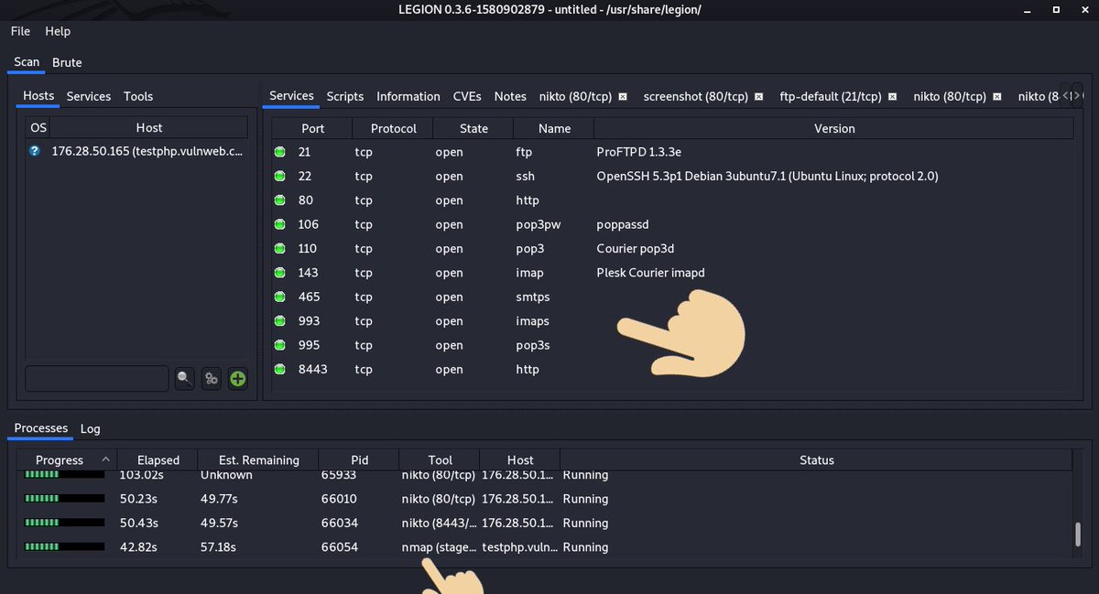Select the Hosts tab
Viewport: 1099px width, 594px height.
click(38, 96)
